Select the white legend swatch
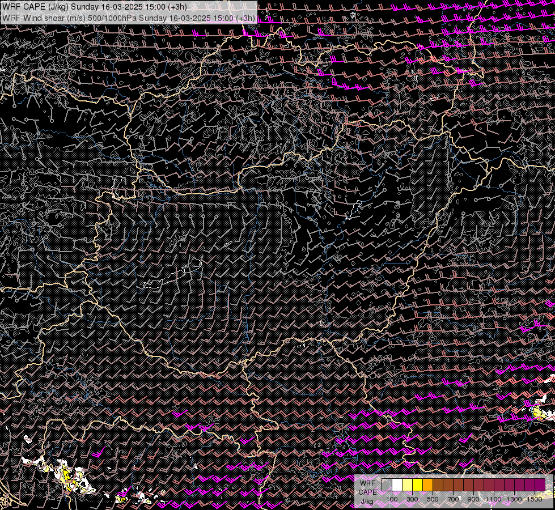Viewport: 555px width, 510px height. click(x=397, y=484)
